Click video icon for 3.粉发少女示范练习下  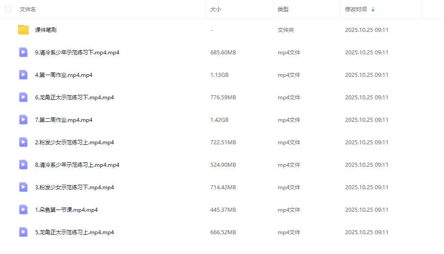pyautogui.click(x=23, y=187)
